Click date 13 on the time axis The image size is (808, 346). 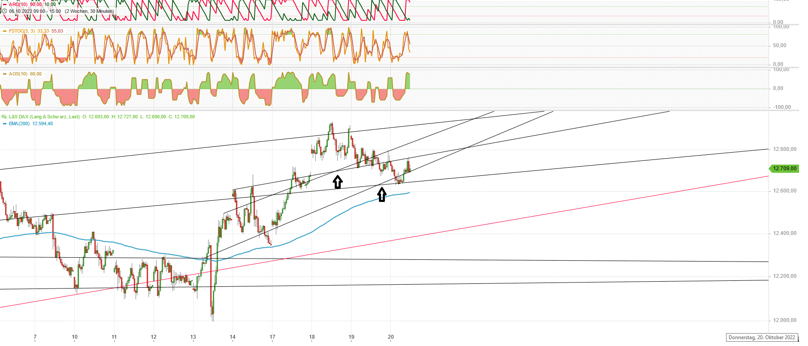[x=193, y=337]
